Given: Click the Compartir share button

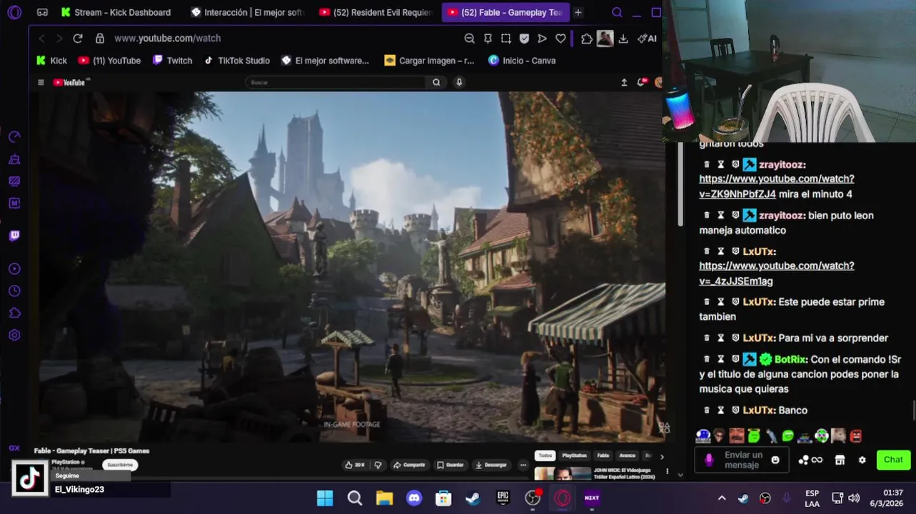Looking at the screenshot, I should click(409, 465).
